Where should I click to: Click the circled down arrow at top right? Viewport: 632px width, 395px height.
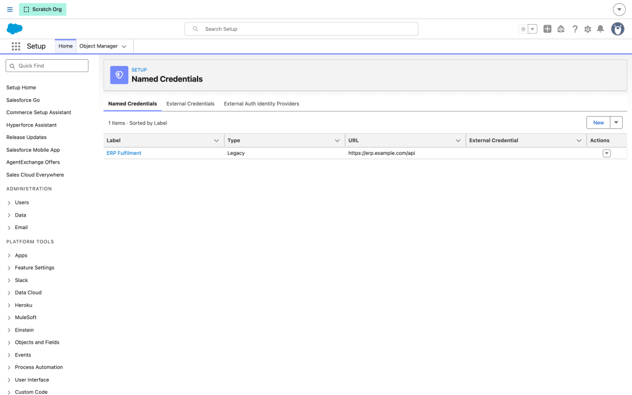click(619, 9)
